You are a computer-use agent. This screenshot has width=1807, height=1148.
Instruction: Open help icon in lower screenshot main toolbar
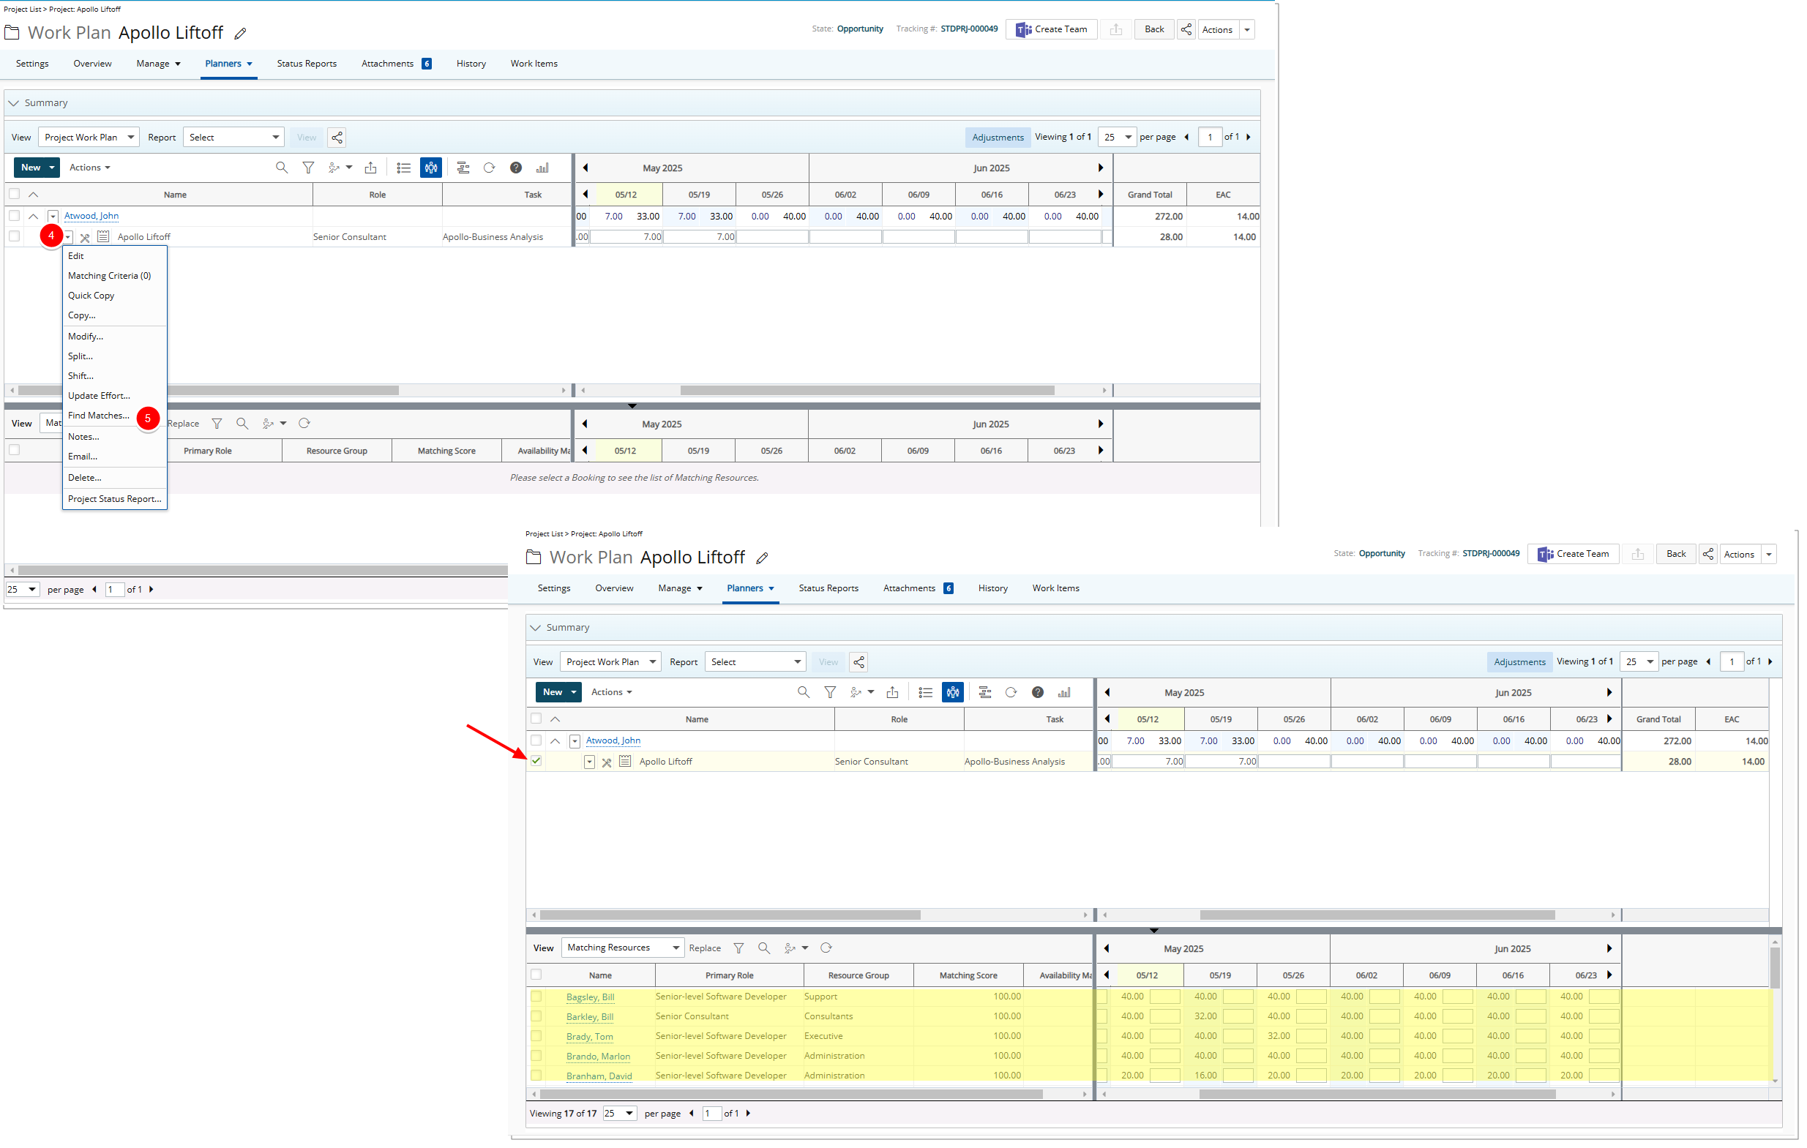(x=1038, y=693)
